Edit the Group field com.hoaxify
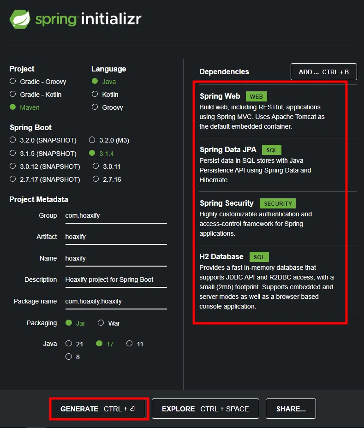The width and height of the screenshot is (364, 428). 116,216
